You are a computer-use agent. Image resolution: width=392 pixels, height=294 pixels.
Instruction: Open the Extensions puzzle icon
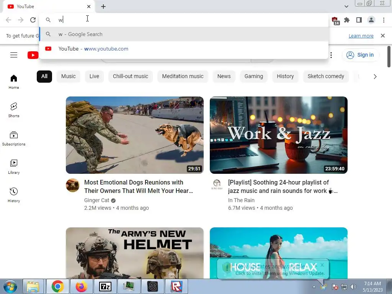[x=347, y=20]
